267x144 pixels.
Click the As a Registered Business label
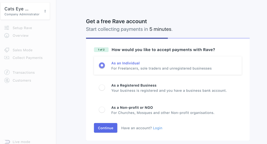click(x=134, y=85)
